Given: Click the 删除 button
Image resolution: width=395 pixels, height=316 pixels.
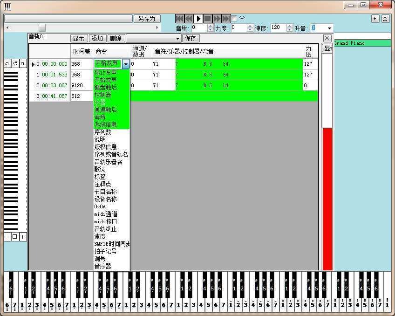Looking at the screenshot, I should tap(116, 38).
